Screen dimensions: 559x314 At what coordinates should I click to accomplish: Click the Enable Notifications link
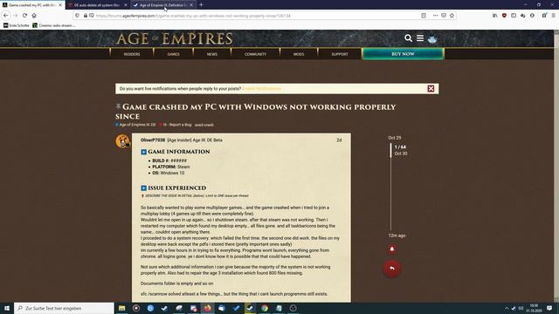(x=262, y=89)
